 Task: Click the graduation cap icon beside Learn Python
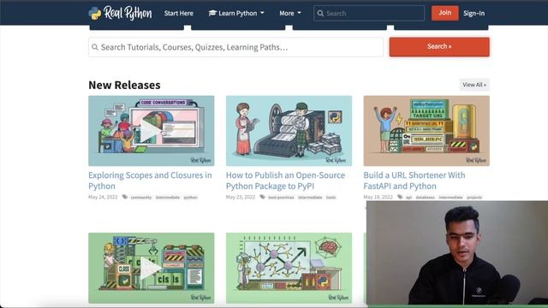212,13
